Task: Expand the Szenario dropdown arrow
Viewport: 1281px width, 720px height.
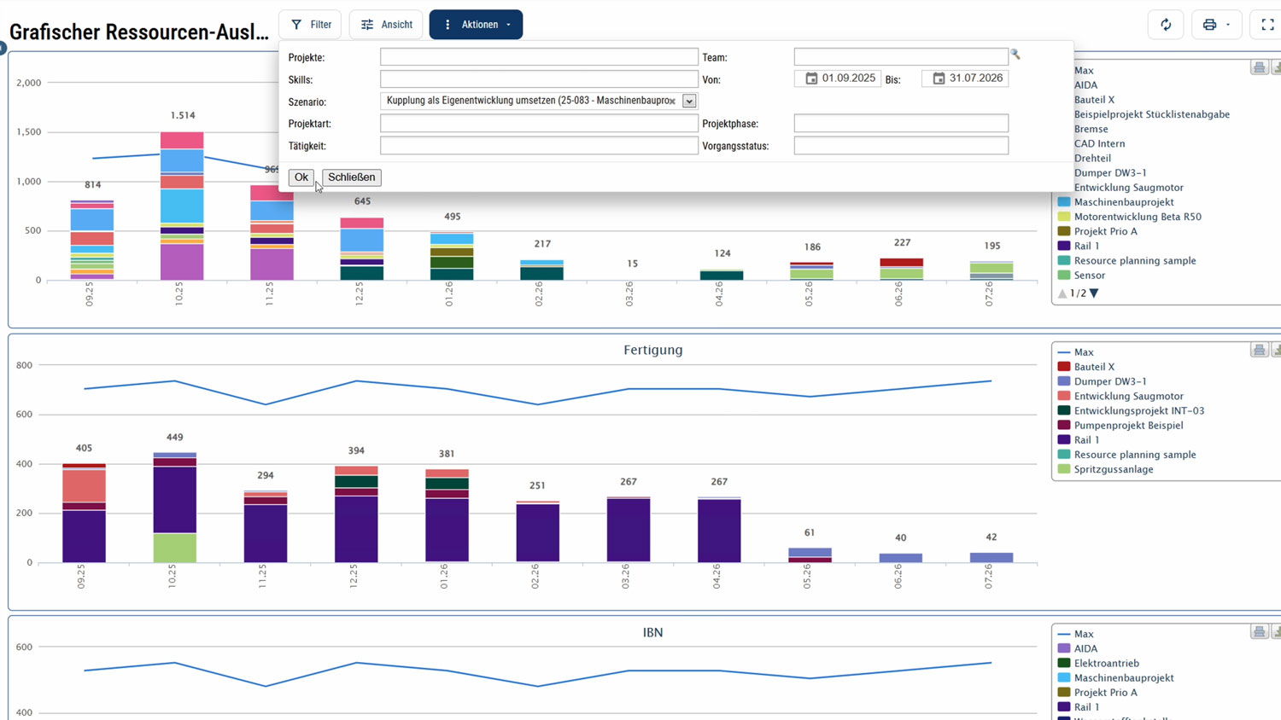Action: pos(689,102)
